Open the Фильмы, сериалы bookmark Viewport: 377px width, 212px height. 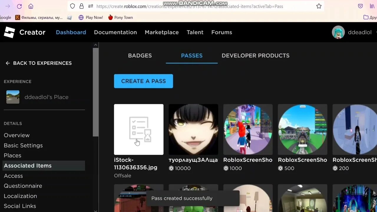coord(39,17)
